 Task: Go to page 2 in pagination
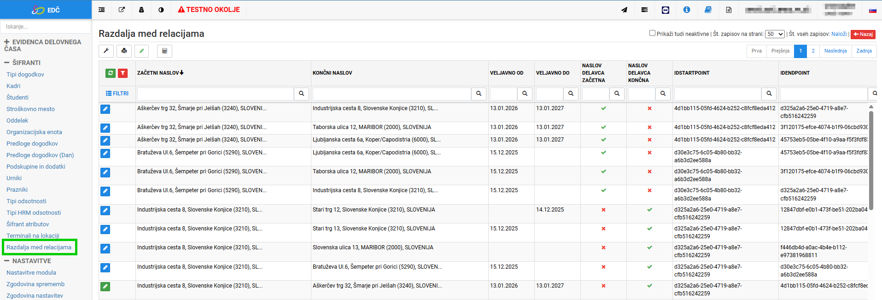click(813, 51)
